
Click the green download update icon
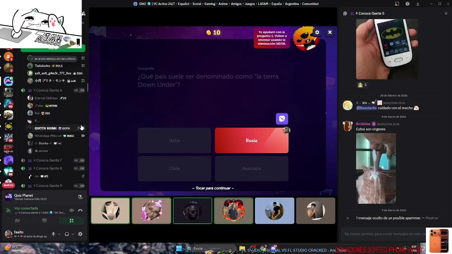coord(418,4)
